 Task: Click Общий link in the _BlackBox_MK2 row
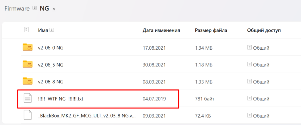point(261,115)
